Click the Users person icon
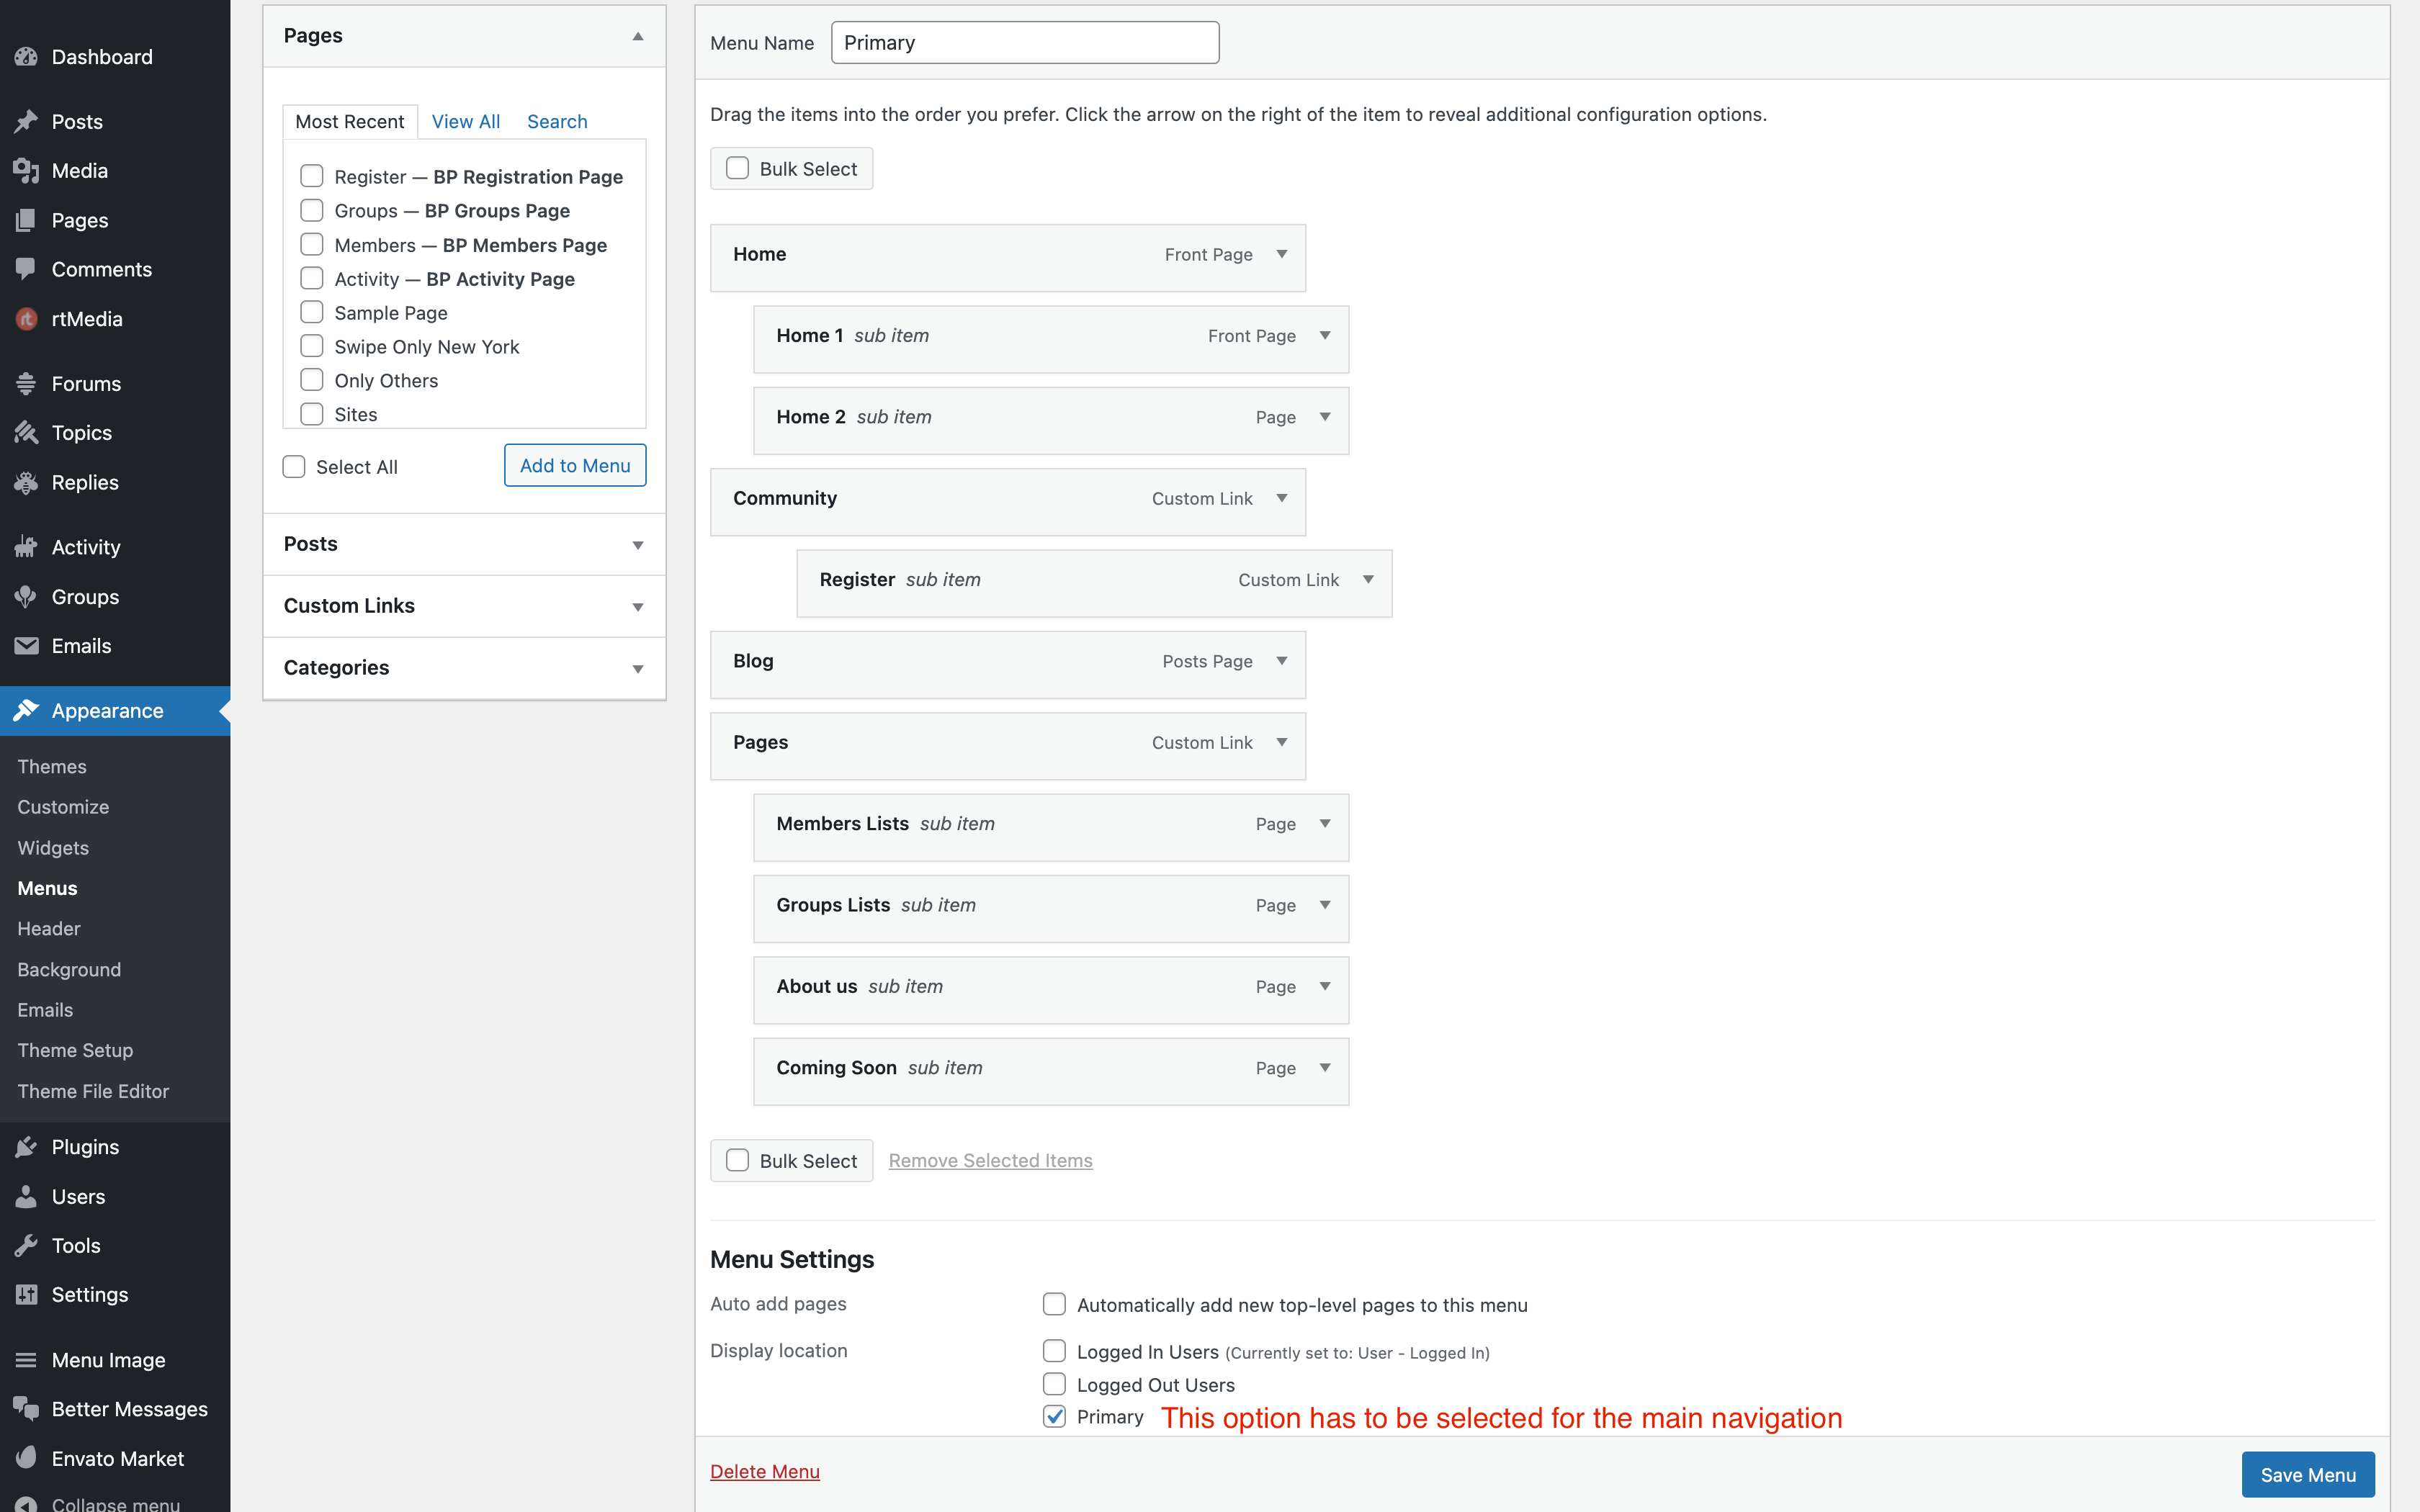The image size is (2420, 1512). [26, 1197]
